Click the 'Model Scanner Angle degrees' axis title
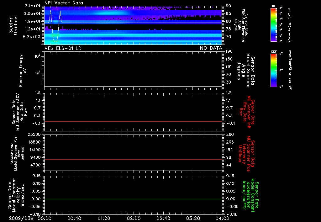This screenshot has width=321, height=222. pyautogui.click(x=246, y=71)
